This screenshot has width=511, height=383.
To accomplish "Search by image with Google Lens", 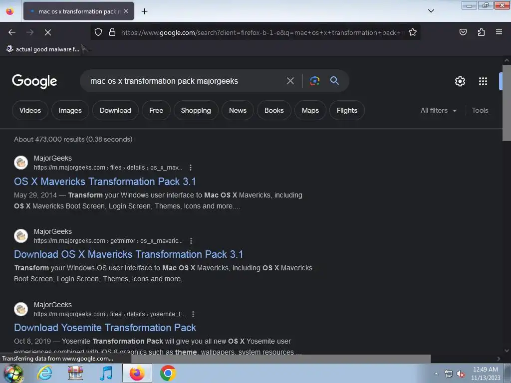I will tap(314, 81).
